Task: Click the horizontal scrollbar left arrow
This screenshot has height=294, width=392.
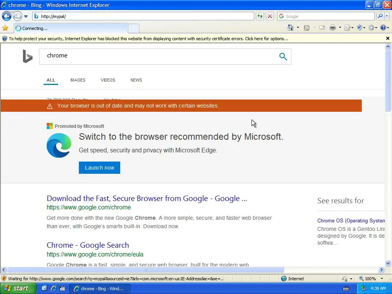Action: pyautogui.click(x=3, y=270)
